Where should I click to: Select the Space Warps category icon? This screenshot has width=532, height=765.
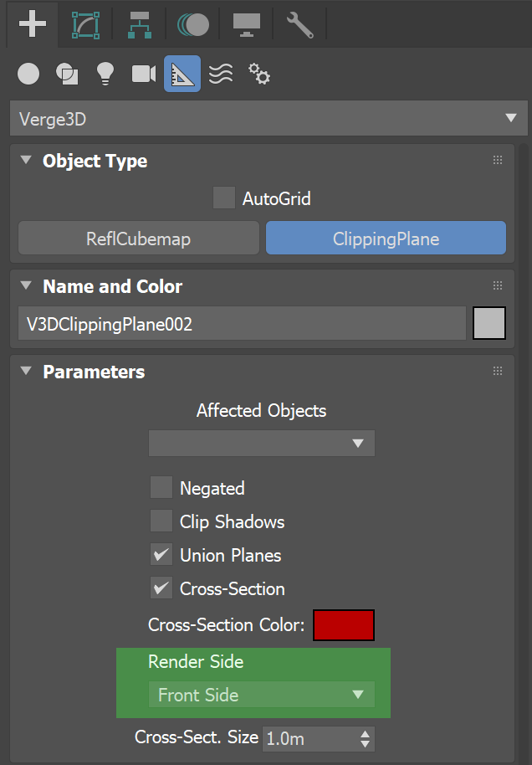pyautogui.click(x=221, y=74)
